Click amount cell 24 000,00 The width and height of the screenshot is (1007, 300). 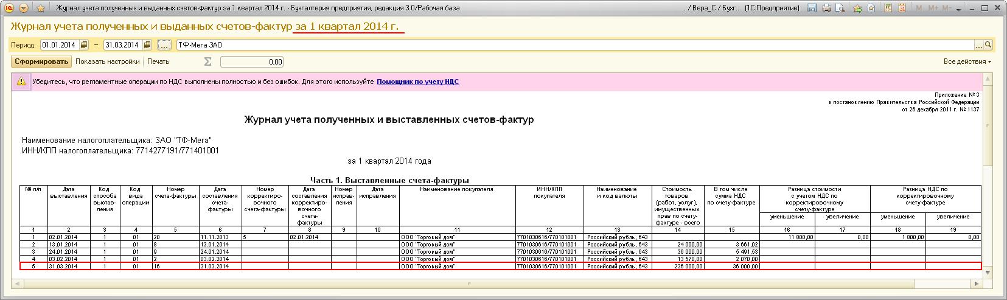pyautogui.click(x=678, y=244)
